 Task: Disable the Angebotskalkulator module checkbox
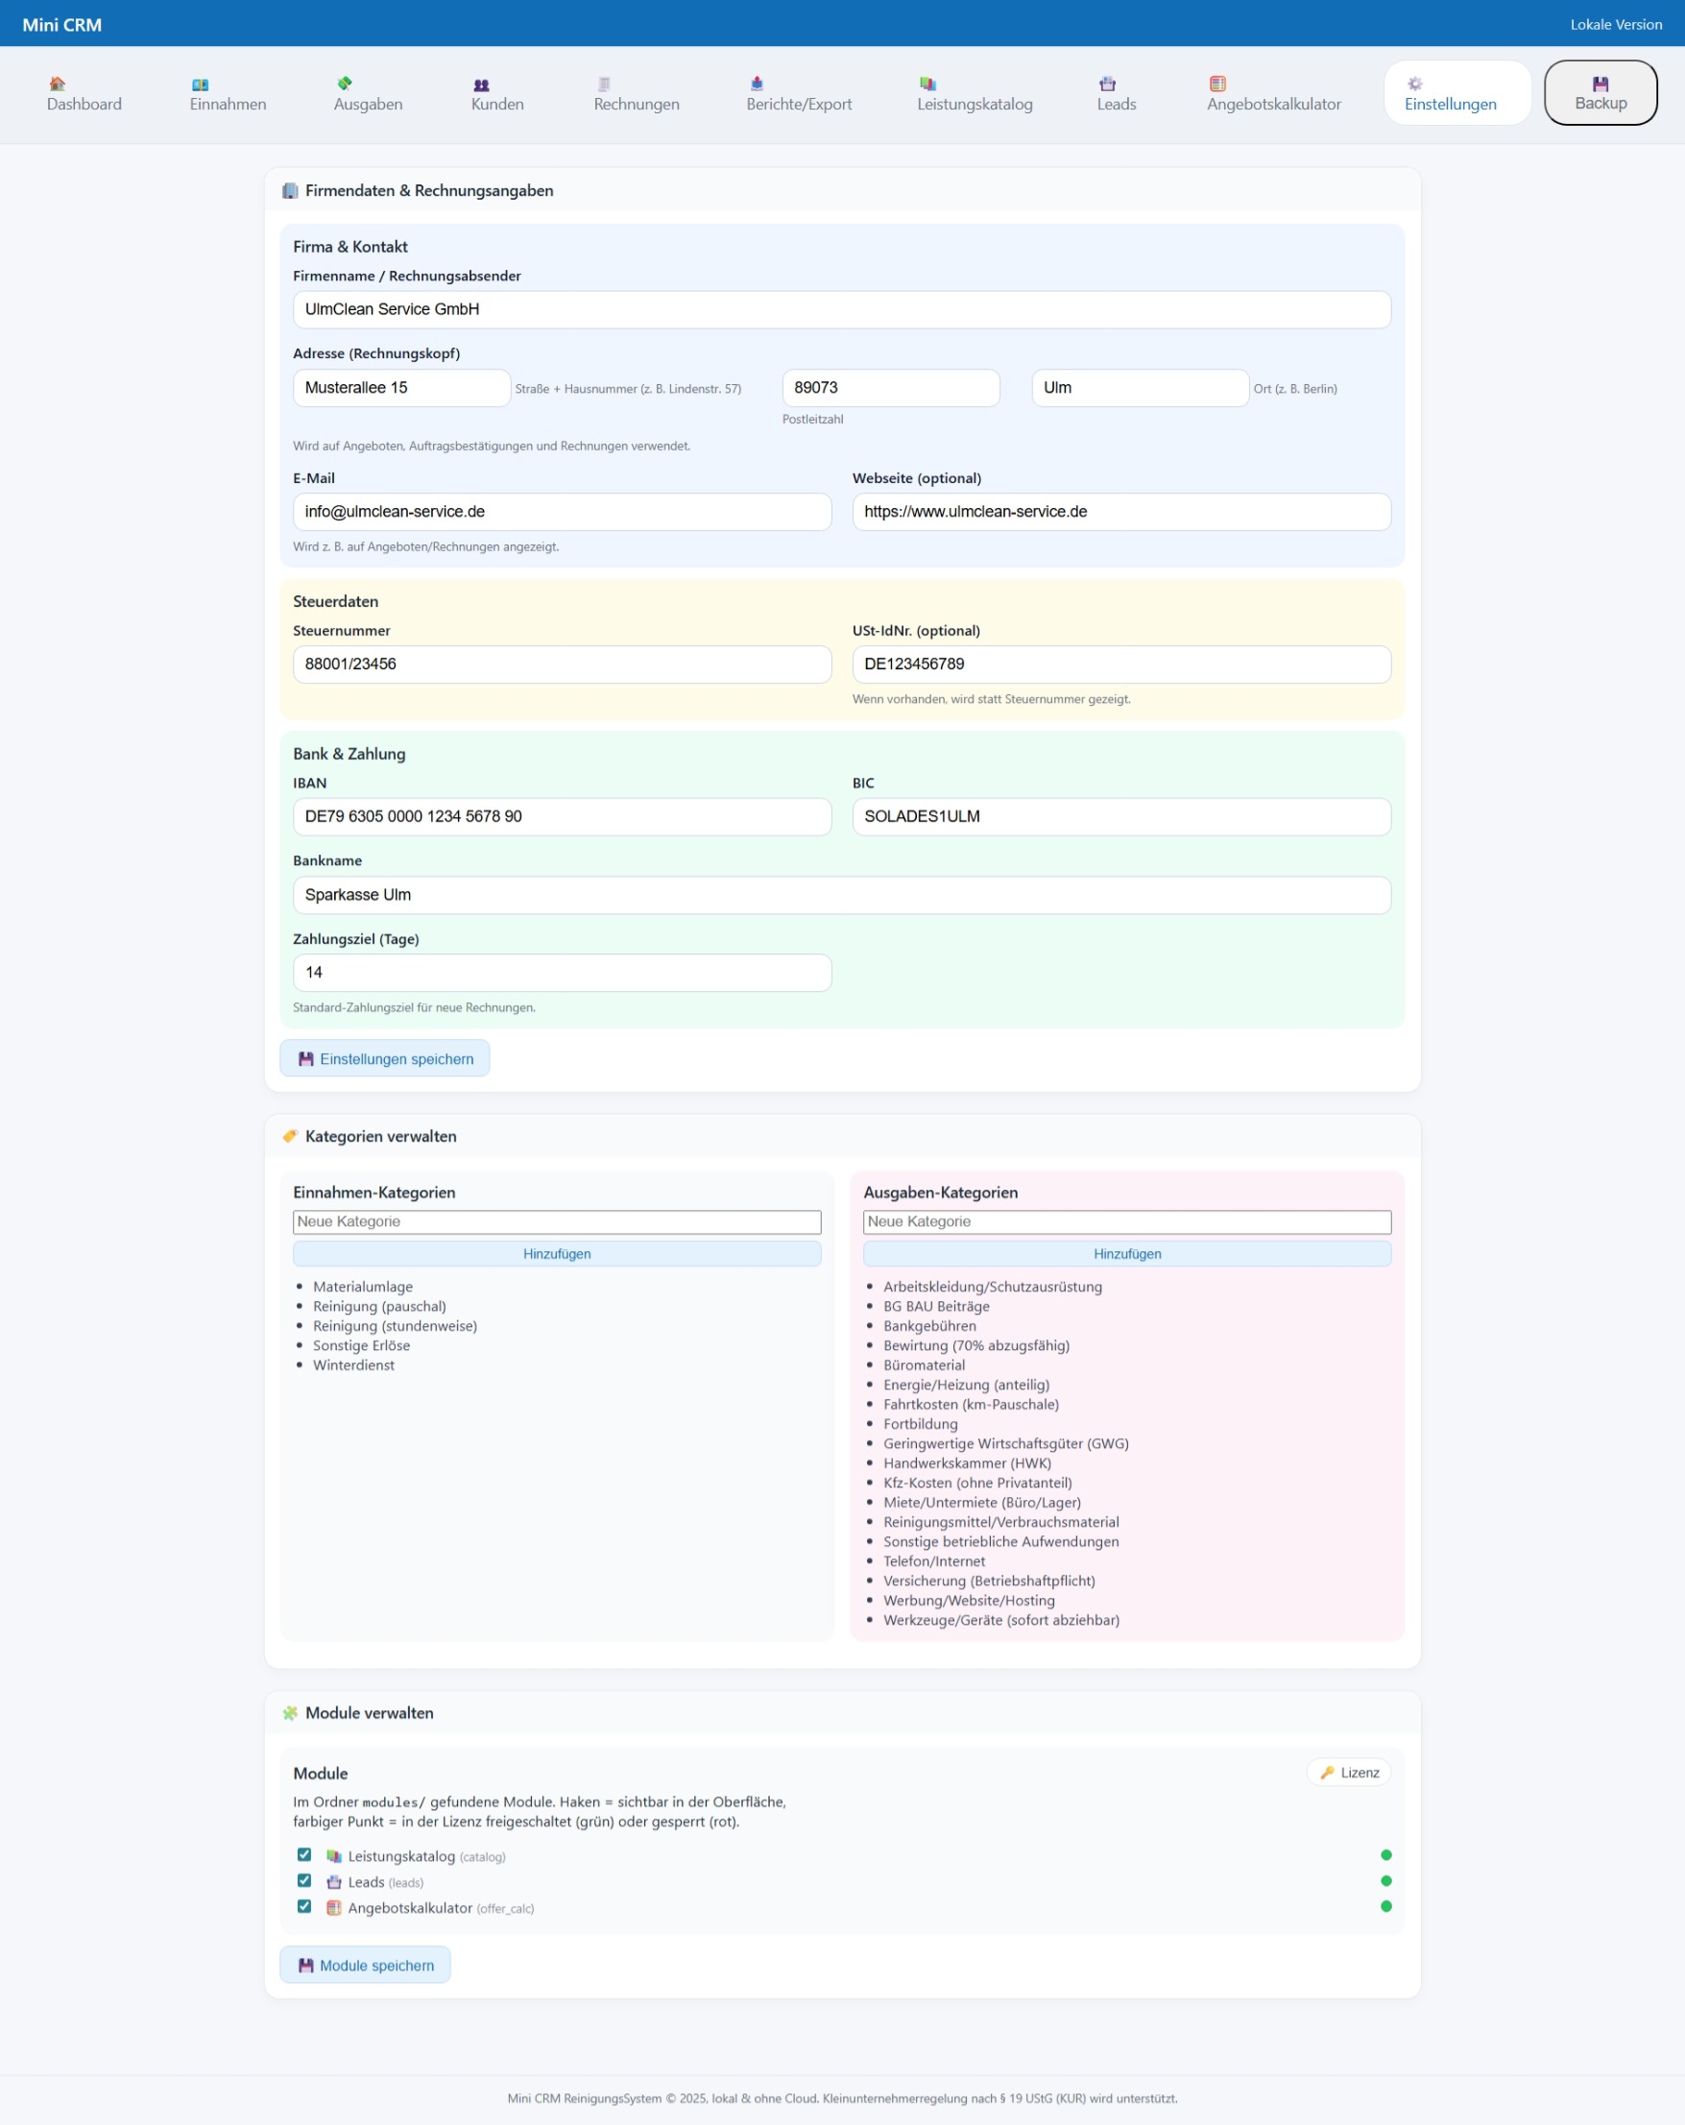click(304, 1905)
